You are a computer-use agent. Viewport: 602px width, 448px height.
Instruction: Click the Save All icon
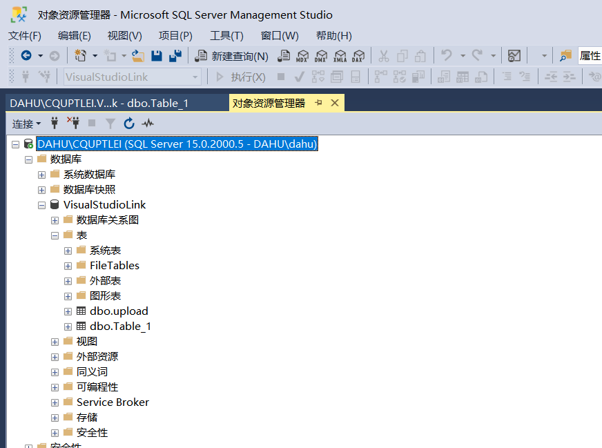(175, 56)
